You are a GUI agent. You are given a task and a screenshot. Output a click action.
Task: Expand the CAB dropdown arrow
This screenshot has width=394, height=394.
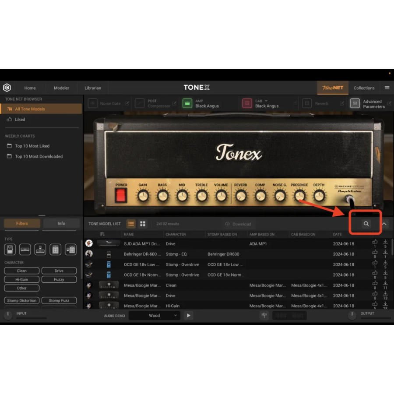[x=266, y=101]
